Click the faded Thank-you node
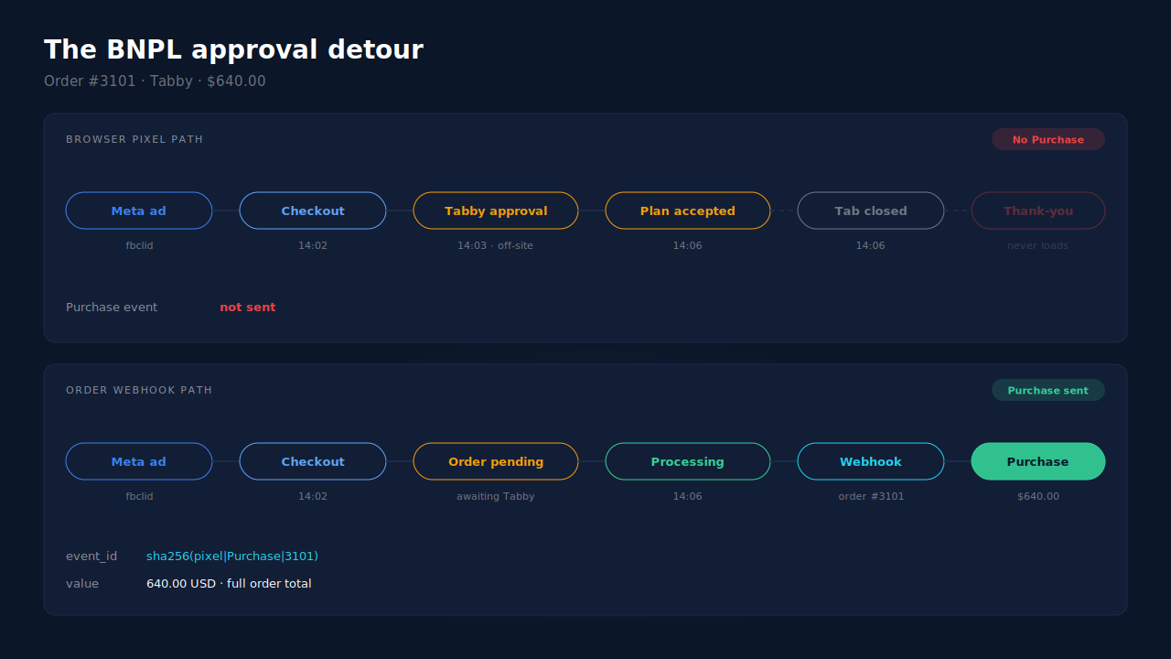Image resolution: width=1171 pixels, height=659 pixels. point(1038,211)
